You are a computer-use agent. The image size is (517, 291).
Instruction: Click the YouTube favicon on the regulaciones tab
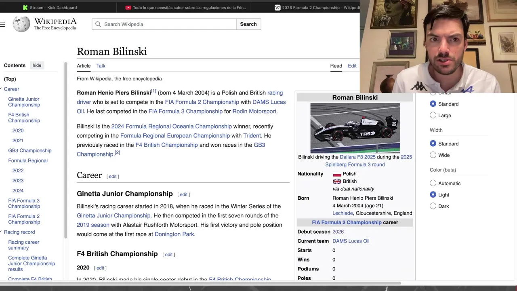tap(128, 8)
